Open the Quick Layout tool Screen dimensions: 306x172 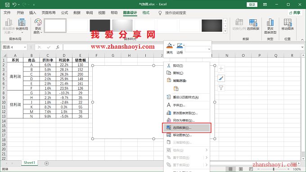tap(22, 26)
